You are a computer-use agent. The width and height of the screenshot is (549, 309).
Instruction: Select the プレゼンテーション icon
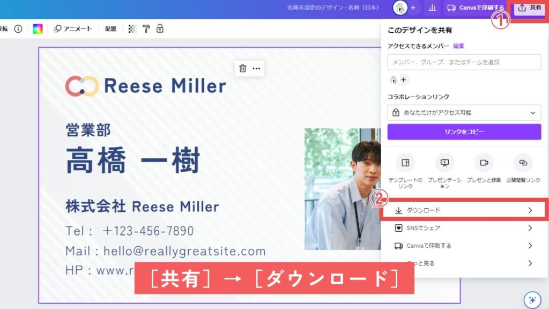(444, 163)
